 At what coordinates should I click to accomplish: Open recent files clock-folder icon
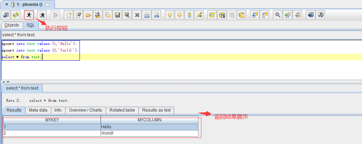pos(98,15)
